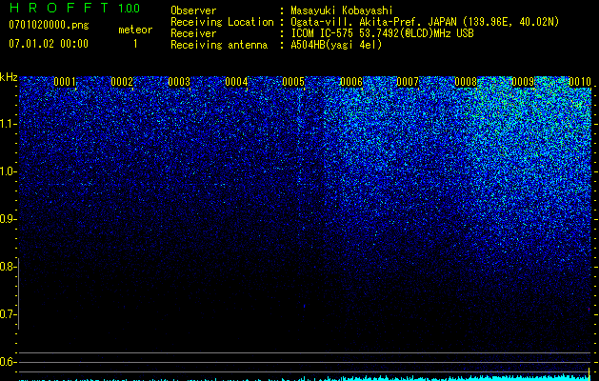Click time marker 0008
The image size is (599, 381).
[466, 82]
